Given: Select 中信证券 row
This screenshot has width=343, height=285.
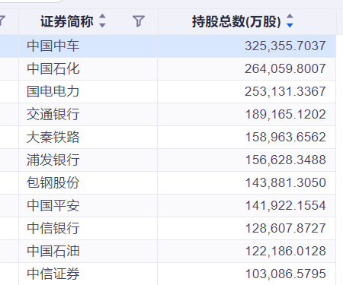Looking at the screenshot, I should click(168, 274).
